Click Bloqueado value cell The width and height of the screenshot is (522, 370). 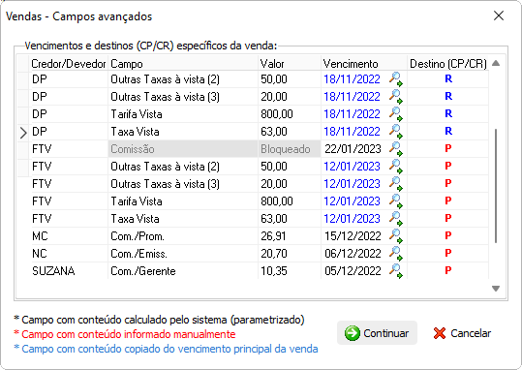tap(290, 149)
